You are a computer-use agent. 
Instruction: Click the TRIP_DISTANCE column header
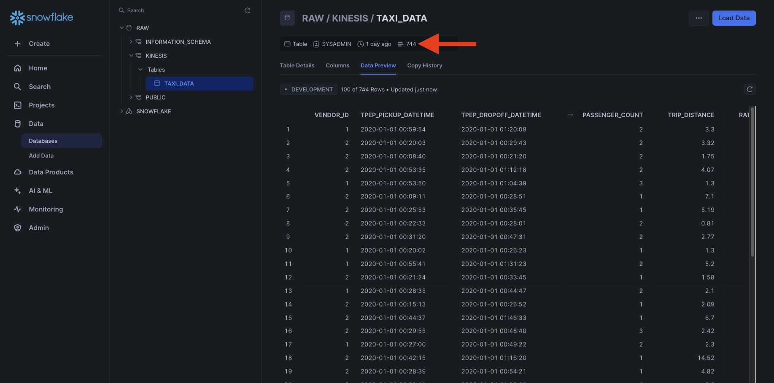point(691,115)
